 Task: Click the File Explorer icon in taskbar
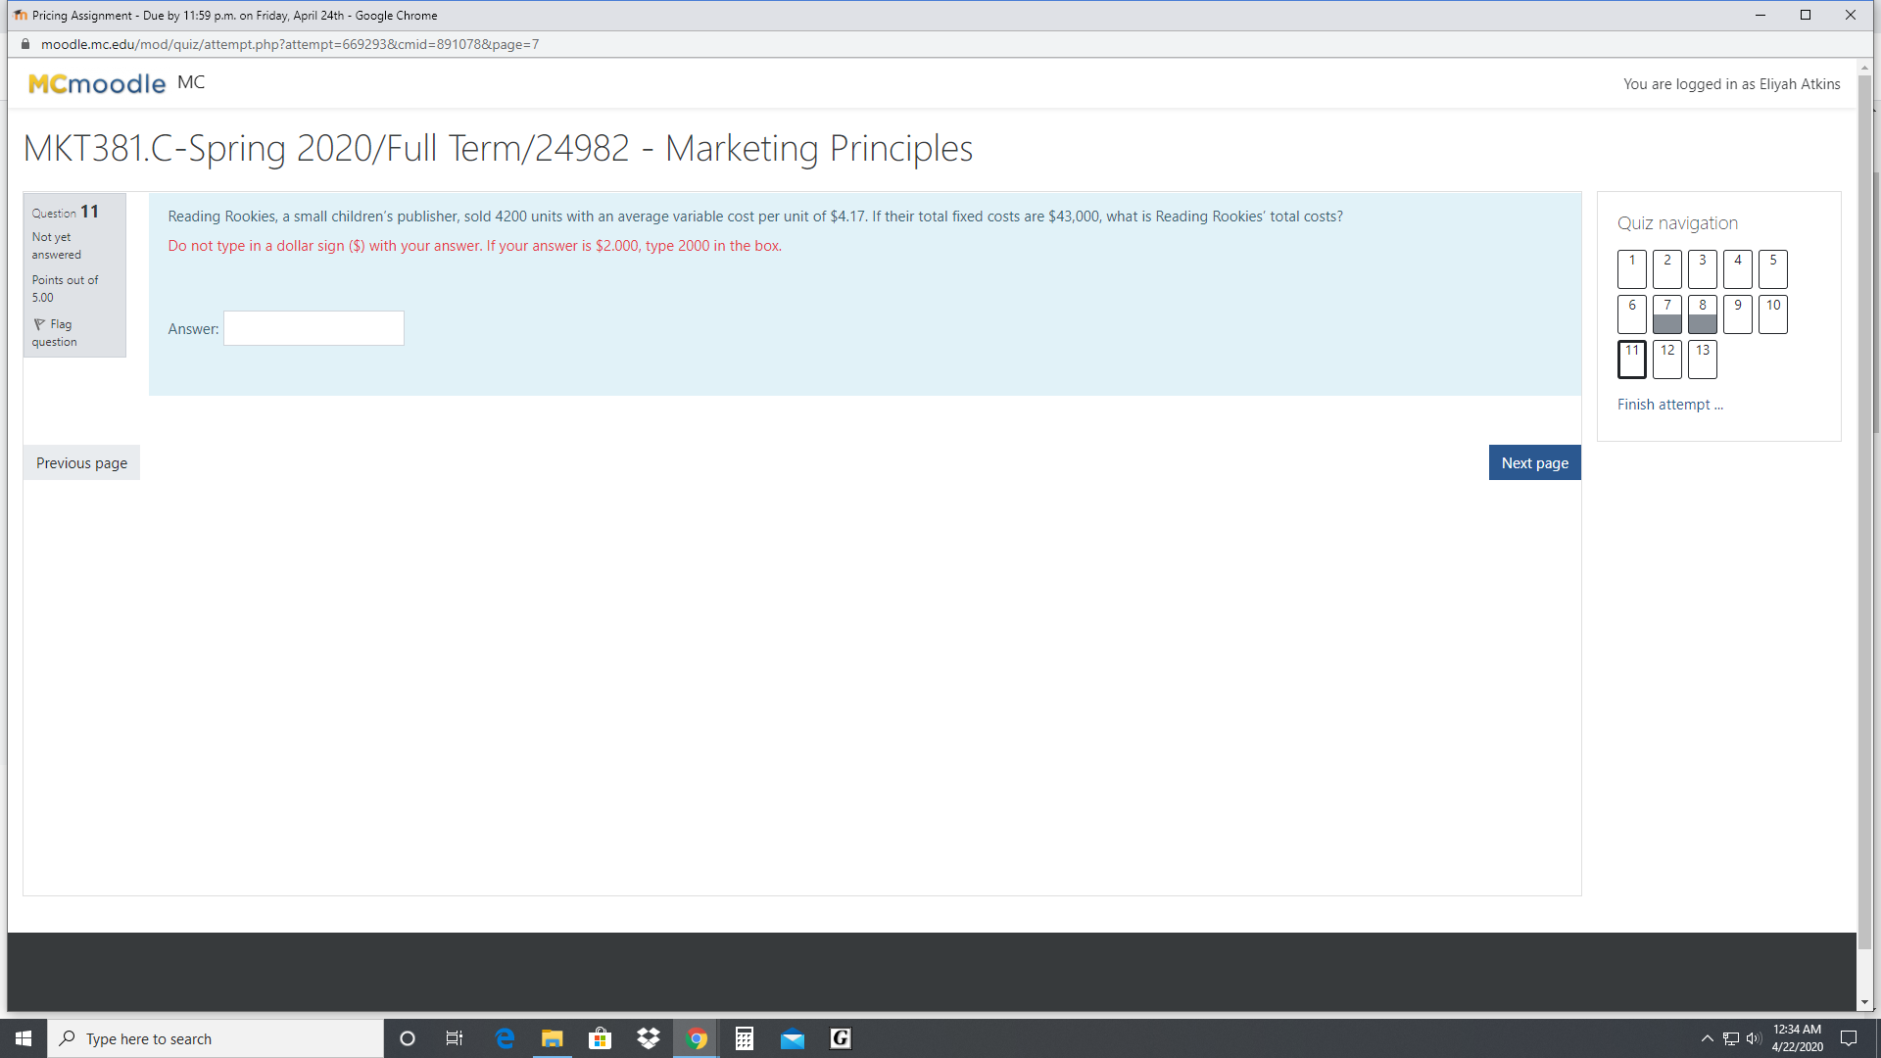point(552,1037)
